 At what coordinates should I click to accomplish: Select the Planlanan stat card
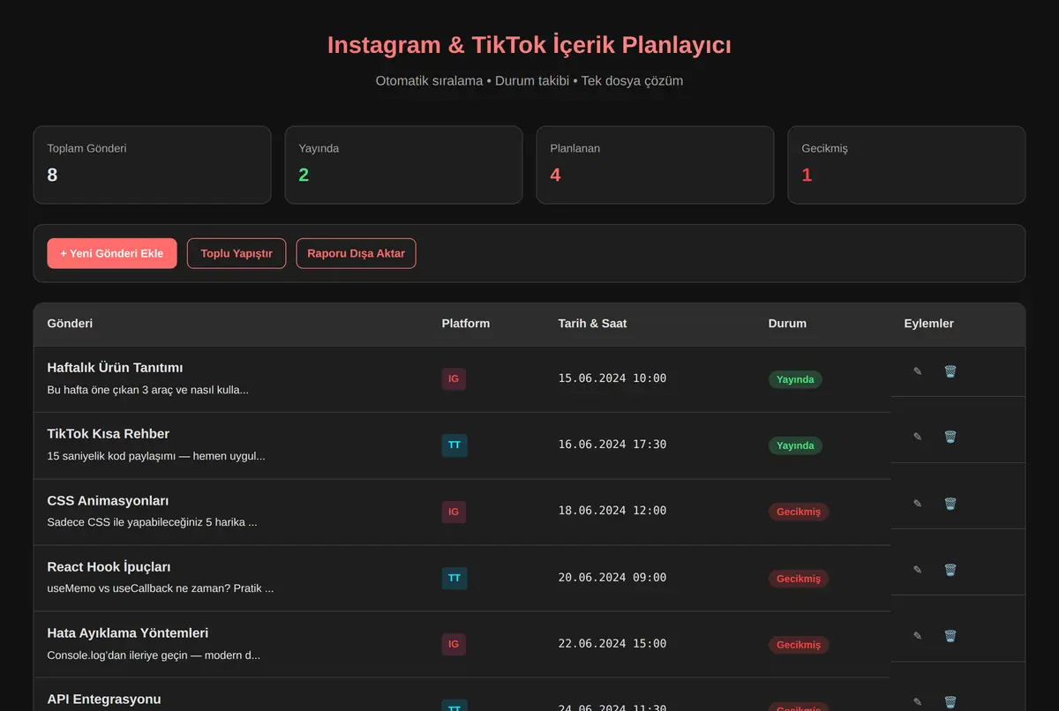656,165
